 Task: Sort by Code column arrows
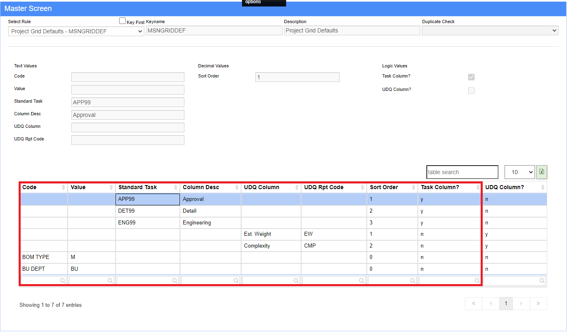pos(63,188)
